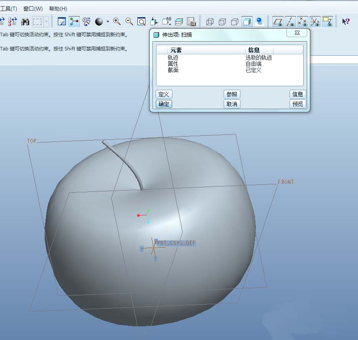Viewport: 358px width, 340px height.
Task: Click the binoculars Find icon
Action: [x=25, y=21]
